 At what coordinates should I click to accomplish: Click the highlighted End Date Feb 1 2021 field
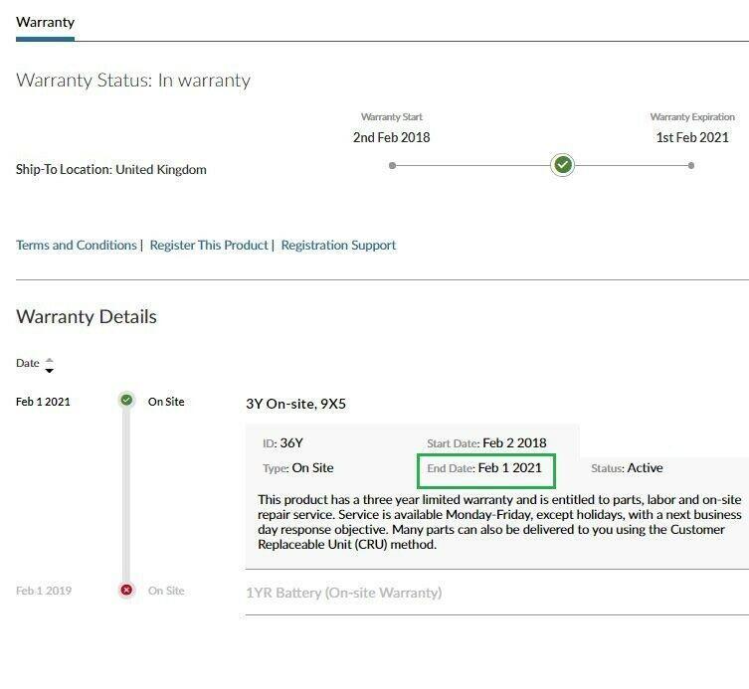tap(484, 468)
